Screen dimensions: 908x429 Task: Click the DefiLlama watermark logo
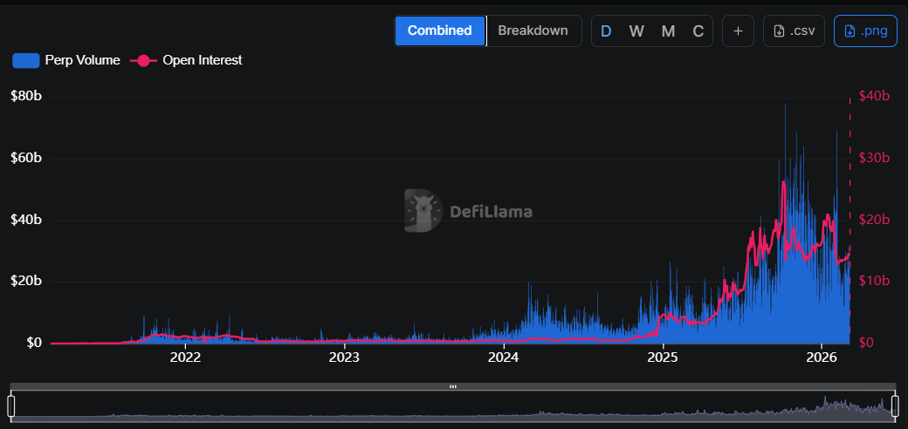(468, 211)
